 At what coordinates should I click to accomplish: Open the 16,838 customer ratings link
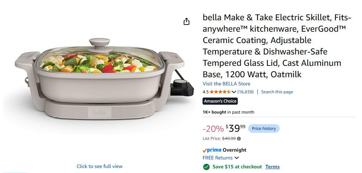click(245, 92)
